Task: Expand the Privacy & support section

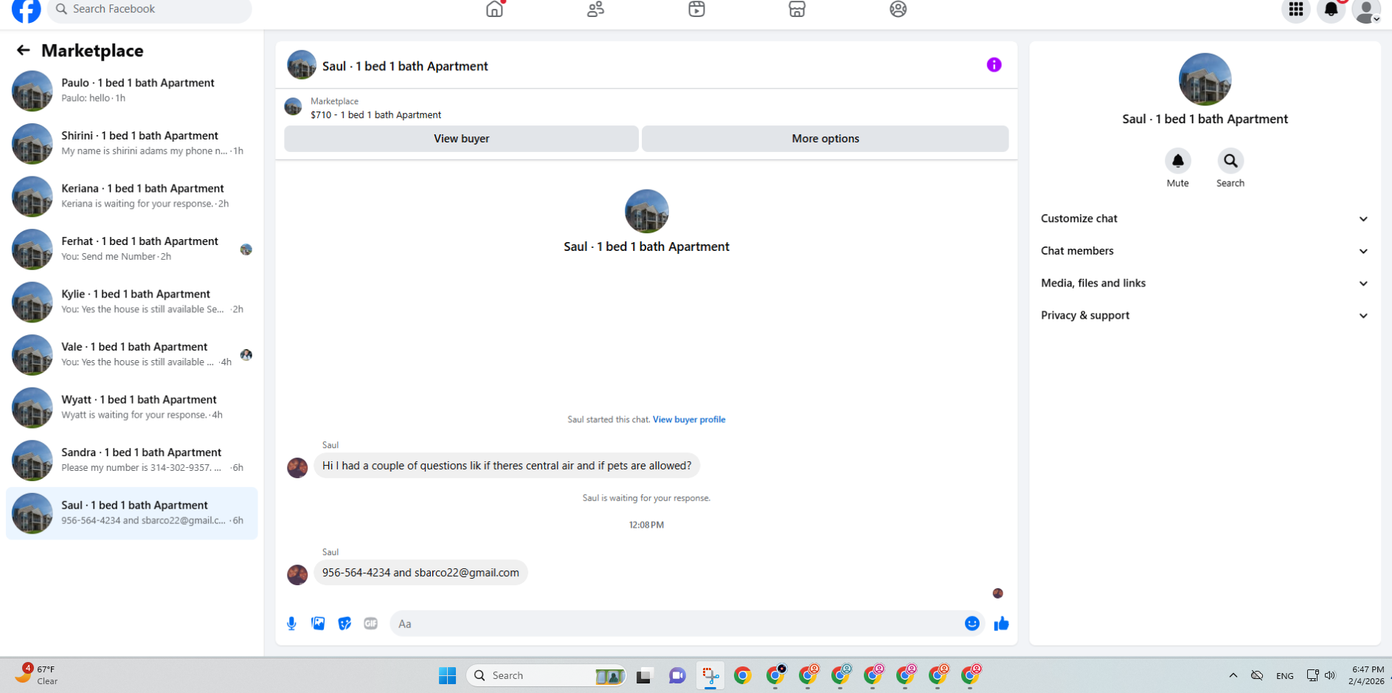Action: point(1205,315)
